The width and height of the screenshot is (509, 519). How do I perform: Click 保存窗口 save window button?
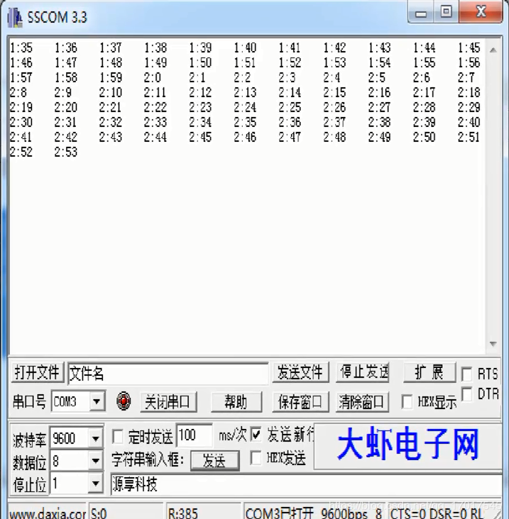pyautogui.click(x=300, y=402)
